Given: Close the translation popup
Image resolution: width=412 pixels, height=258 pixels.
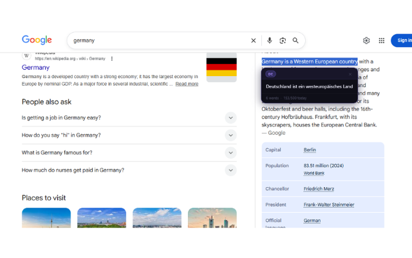Looking at the screenshot, I should click(x=350, y=74).
